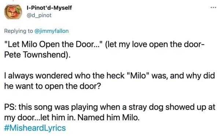Click the "Named him Milo." sentence
This screenshot has width=220, height=136.
click(109, 117)
